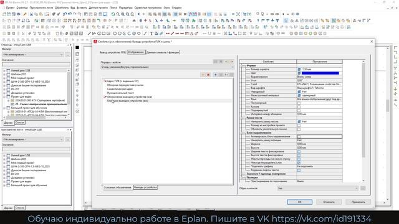The height and width of the screenshot is (224, 399).
Task: Select the Rectangle drawing tool
Action: coord(104,33)
